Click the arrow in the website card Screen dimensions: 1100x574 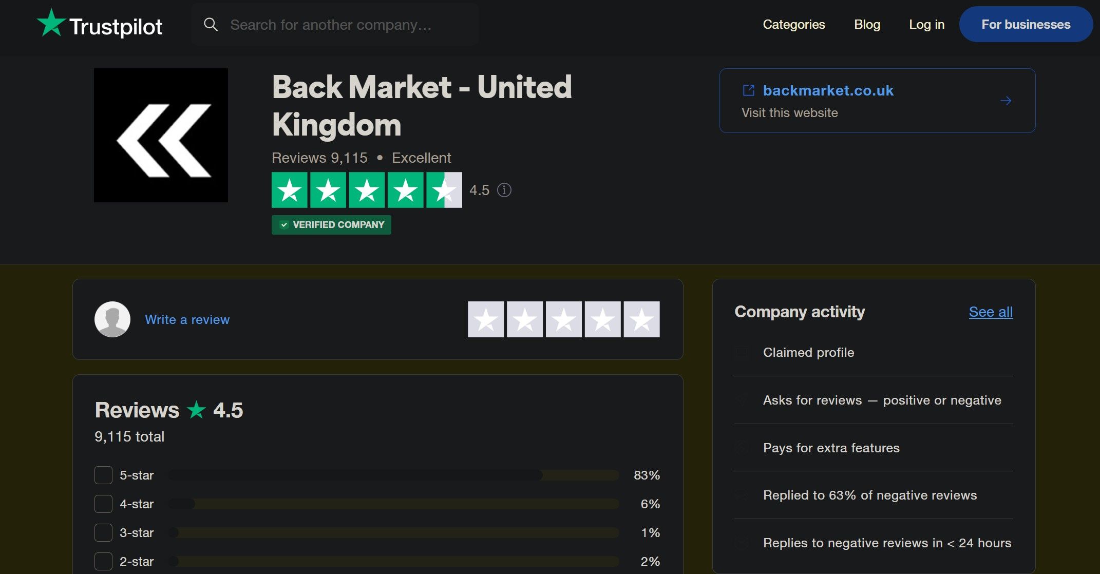(1006, 101)
